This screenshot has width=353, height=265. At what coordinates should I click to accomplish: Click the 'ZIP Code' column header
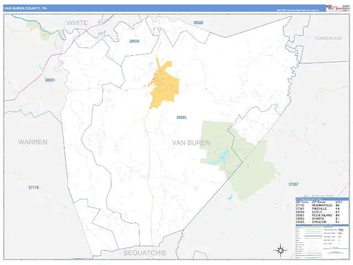(302, 202)
